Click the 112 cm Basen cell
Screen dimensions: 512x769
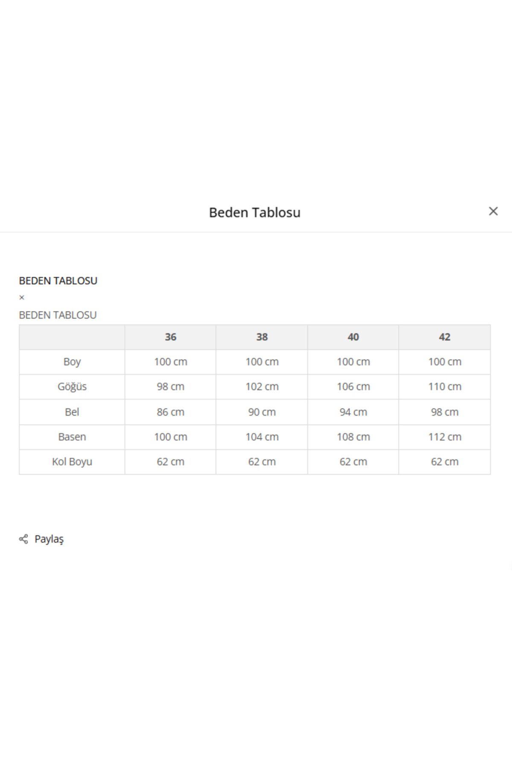coord(445,437)
